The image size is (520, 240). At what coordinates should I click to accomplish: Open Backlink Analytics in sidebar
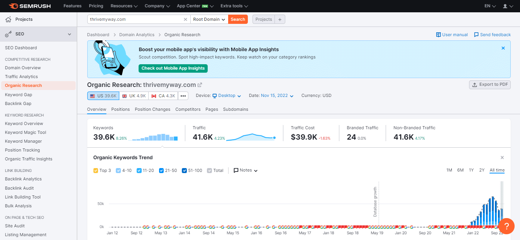point(23,179)
